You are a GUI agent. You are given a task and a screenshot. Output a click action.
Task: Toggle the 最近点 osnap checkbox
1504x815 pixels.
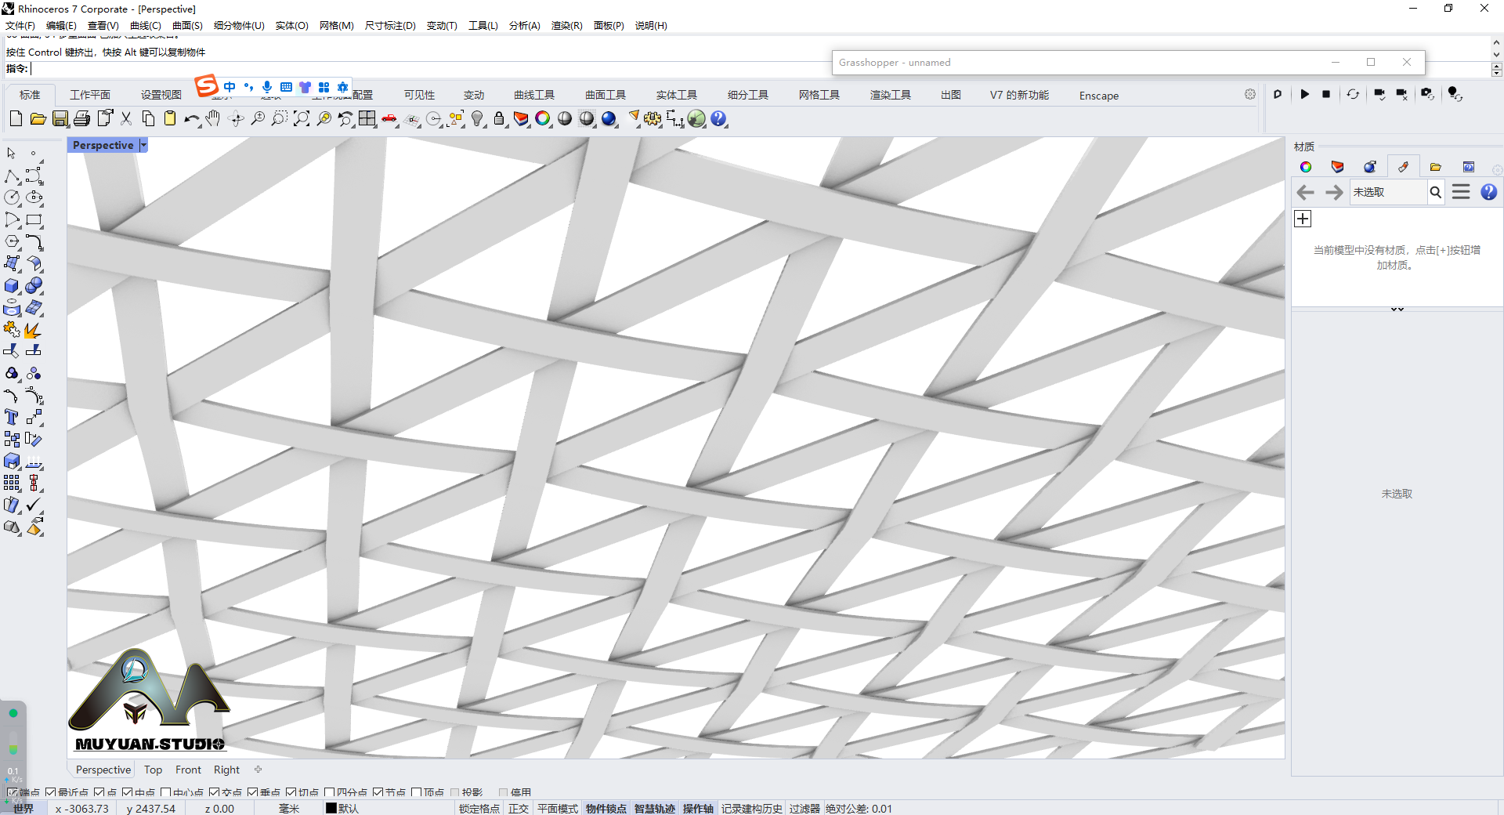point(51,793)
